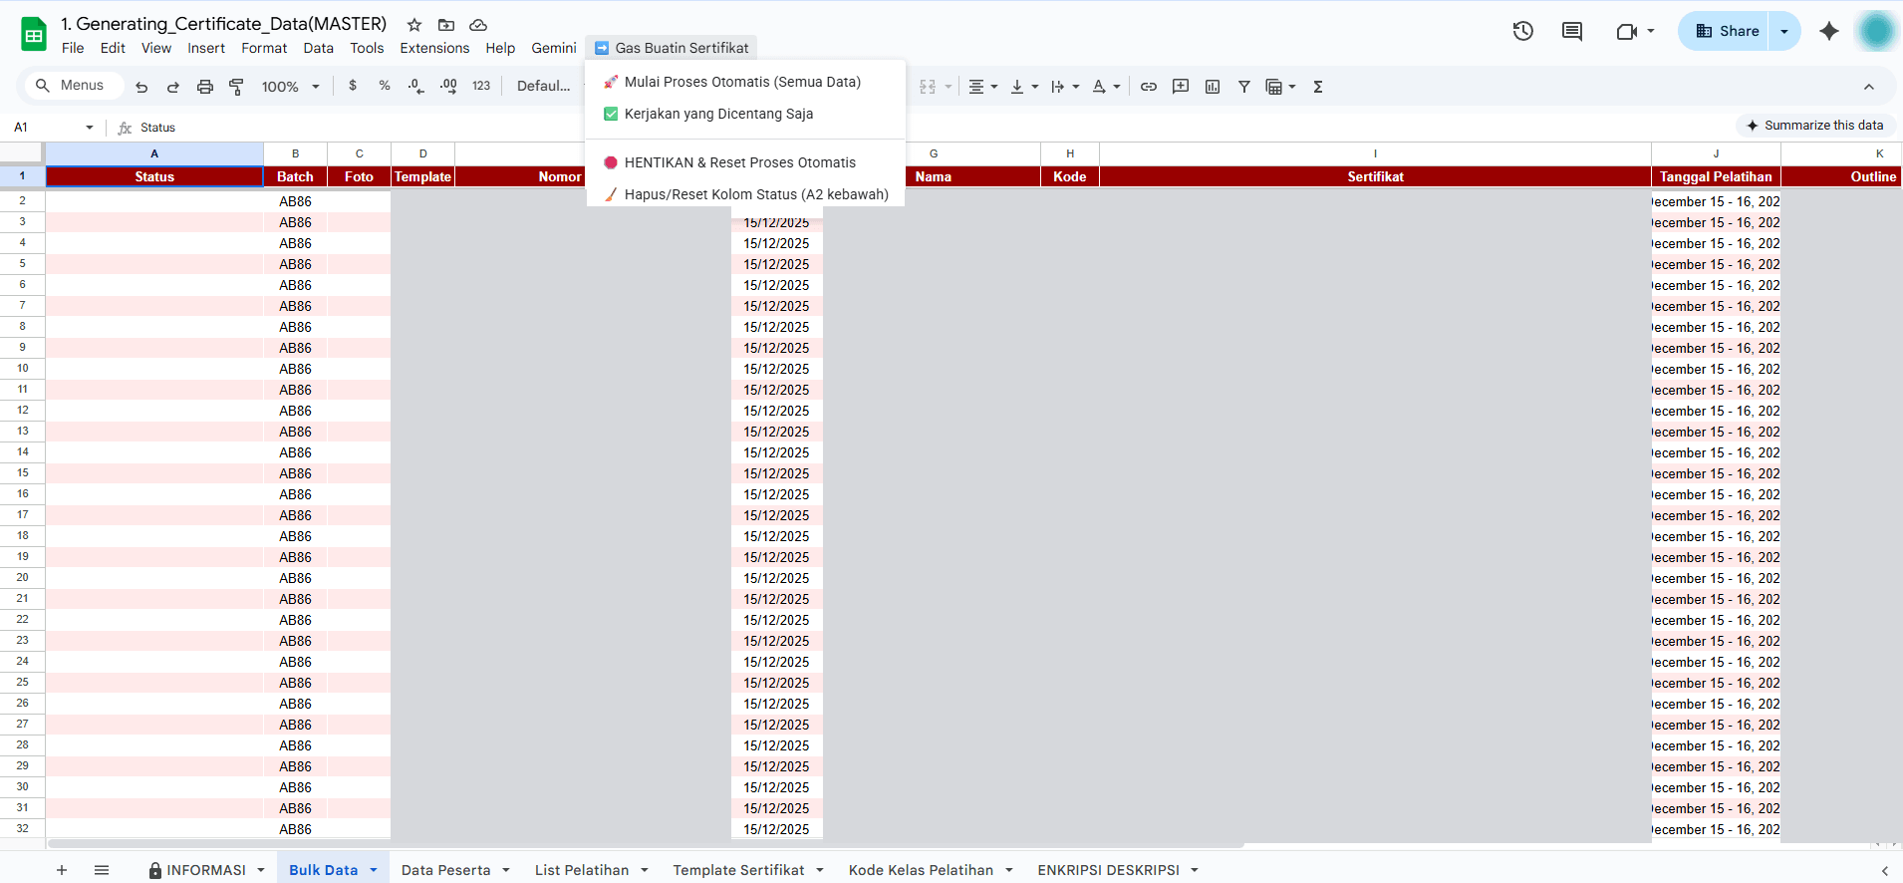Switch to the Template Sertifikat sheet tab
Image resolution: width=1903 pixels, height=883 pixels.
[x=738, y=870]
